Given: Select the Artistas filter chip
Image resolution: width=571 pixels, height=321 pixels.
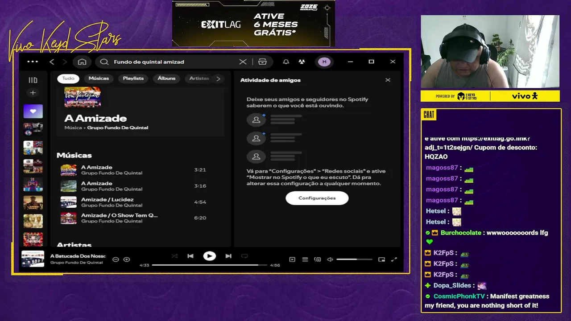Looking at the screenshot, I should 199,78.
